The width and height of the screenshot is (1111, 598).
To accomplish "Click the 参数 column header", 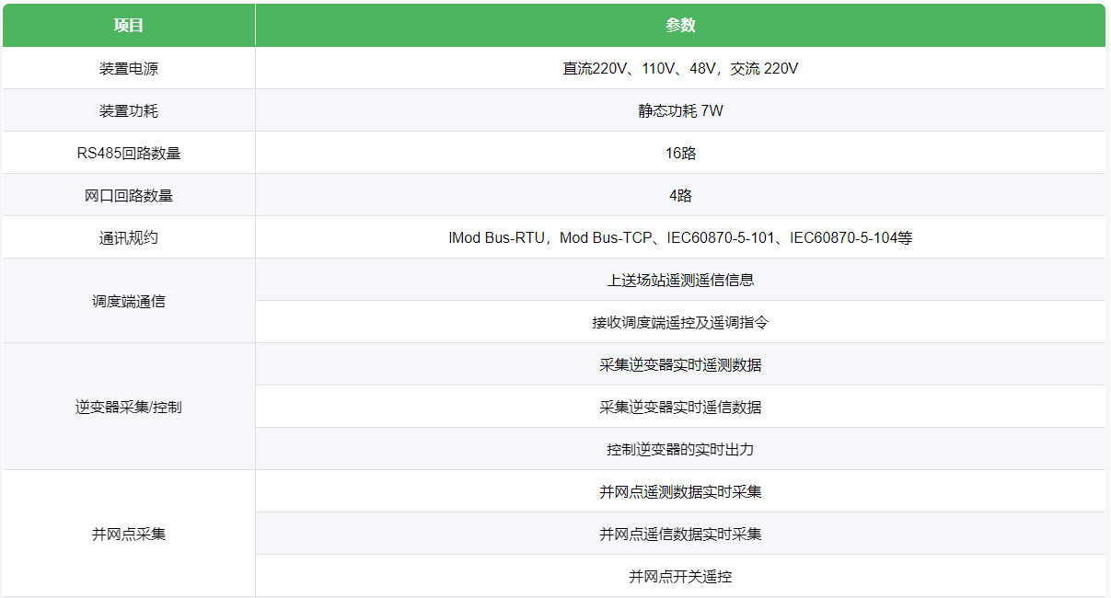I will (x=680, y=26).
